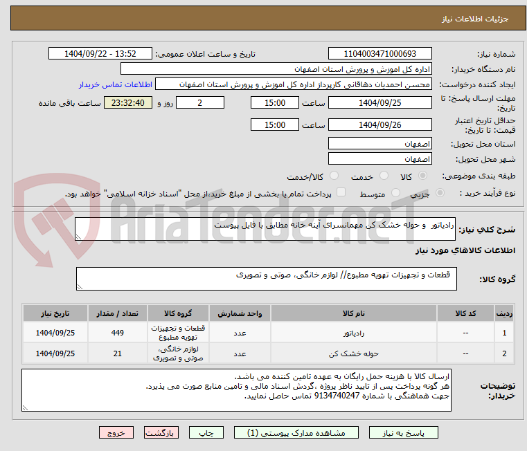Click the response deadline date 1404/09/25 field
Screen dimensions: 527x451
coord(380,102)
